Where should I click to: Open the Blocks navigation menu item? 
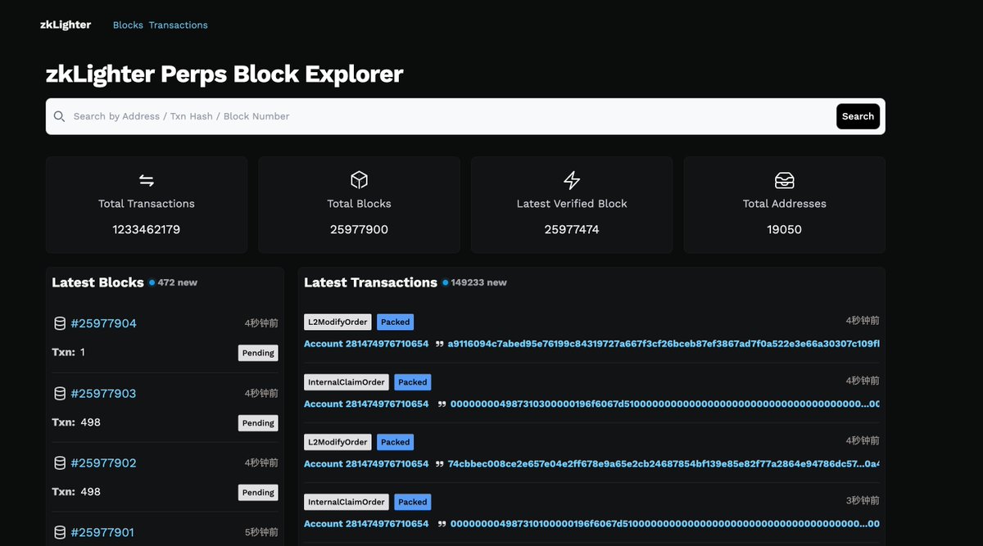128,25
